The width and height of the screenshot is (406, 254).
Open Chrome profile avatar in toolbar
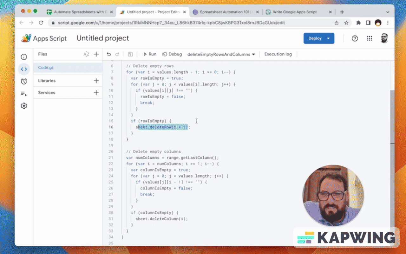378,23
